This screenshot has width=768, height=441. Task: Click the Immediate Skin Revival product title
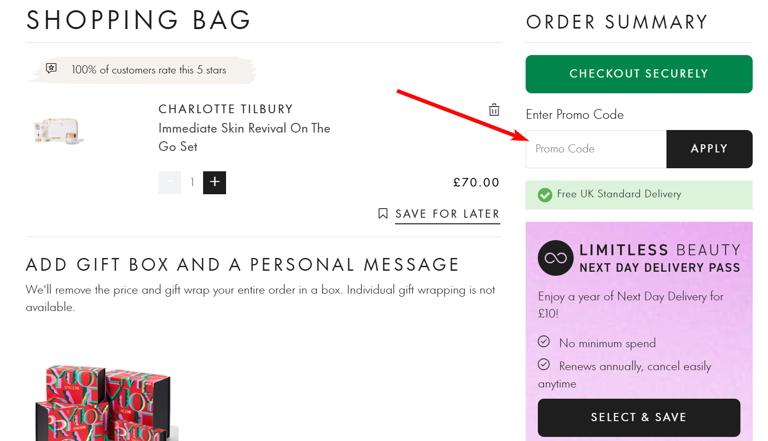tap(244, 137)
